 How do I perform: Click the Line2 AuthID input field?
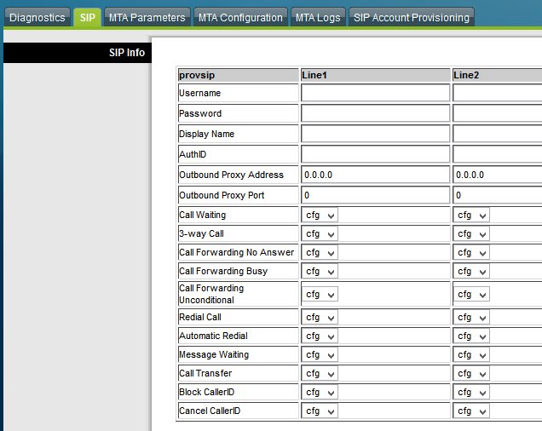(x=498, y=154)
